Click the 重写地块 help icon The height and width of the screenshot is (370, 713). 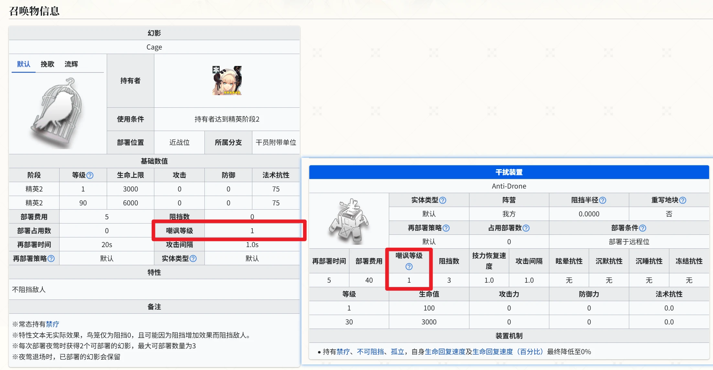[683, 200]
